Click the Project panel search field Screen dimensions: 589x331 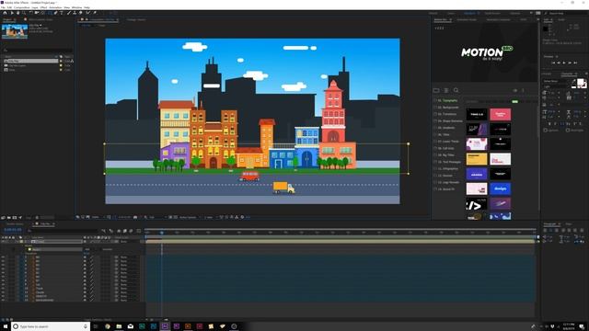point(38,50)
